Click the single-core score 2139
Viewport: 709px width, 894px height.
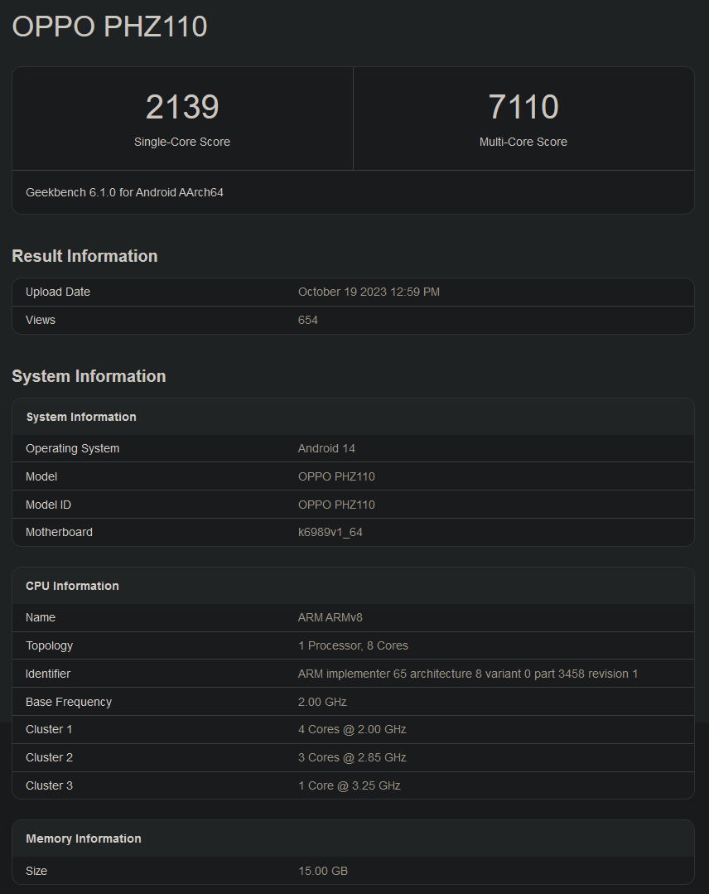182,107
